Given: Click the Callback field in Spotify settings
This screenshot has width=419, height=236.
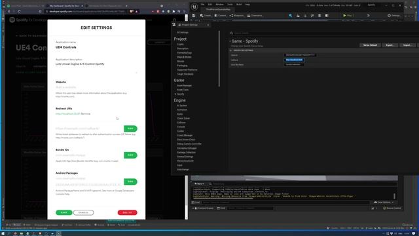Looking at the screenshot, I should coord(294,60).
